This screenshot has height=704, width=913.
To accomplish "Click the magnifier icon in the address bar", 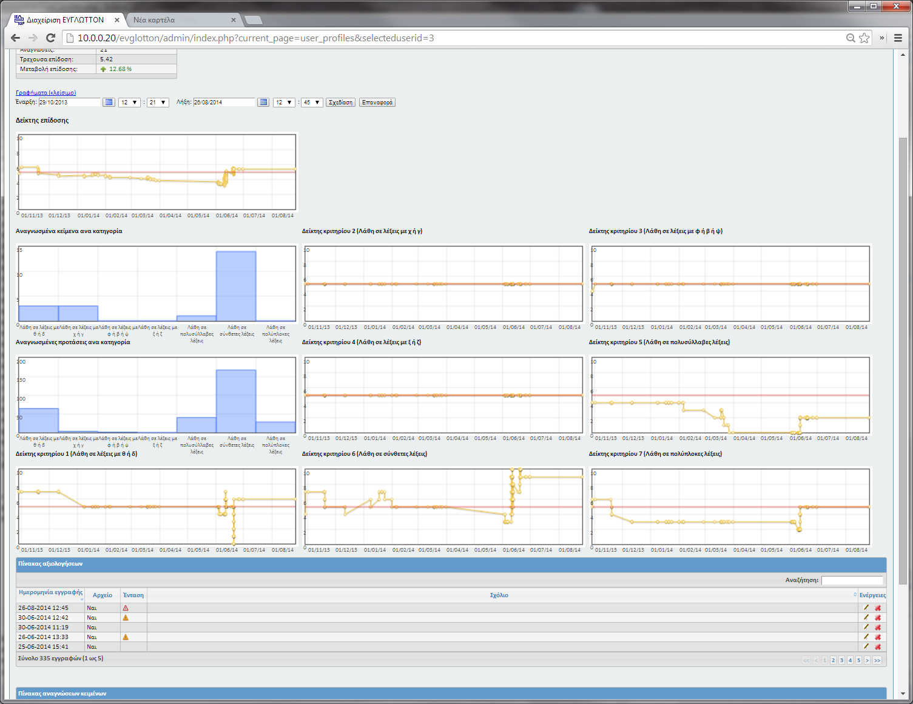I will tap(851, 38).
